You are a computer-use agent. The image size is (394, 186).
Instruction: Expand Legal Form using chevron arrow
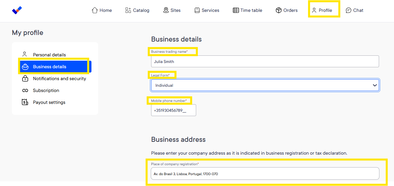375,85
